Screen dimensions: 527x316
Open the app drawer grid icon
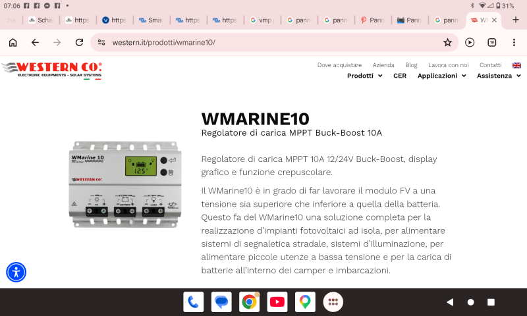click(x=333, y=302)
